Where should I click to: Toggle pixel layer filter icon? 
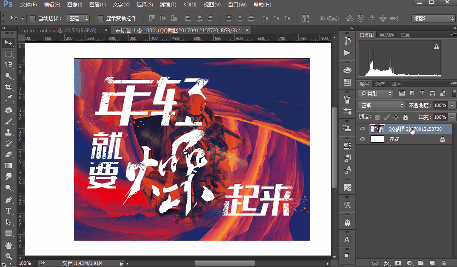(402, 93)
